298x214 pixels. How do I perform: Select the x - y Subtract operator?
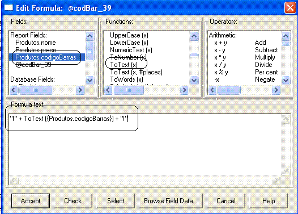click(245, 50)
